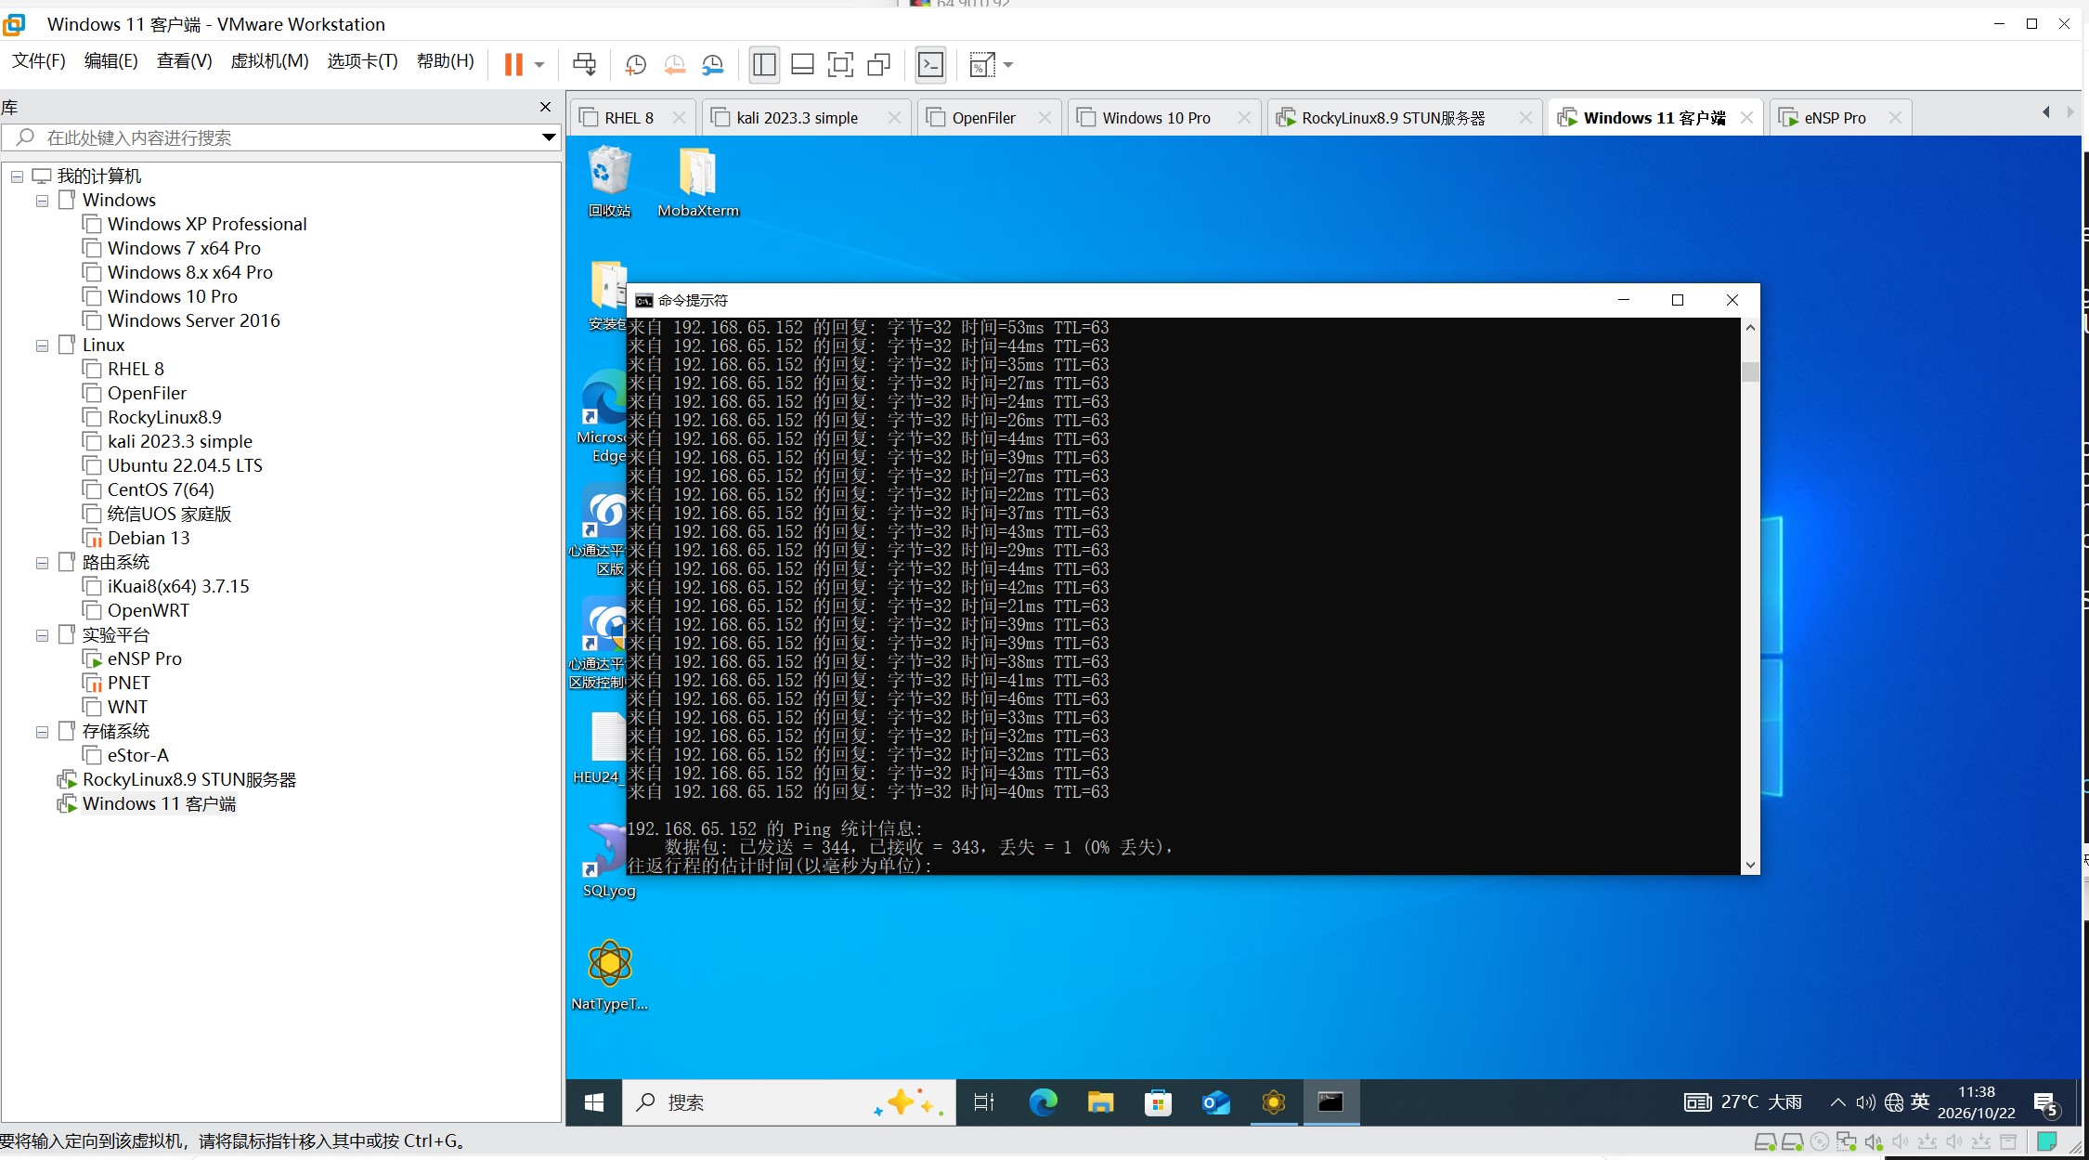Close the library panel

click(x=545, y=108)
